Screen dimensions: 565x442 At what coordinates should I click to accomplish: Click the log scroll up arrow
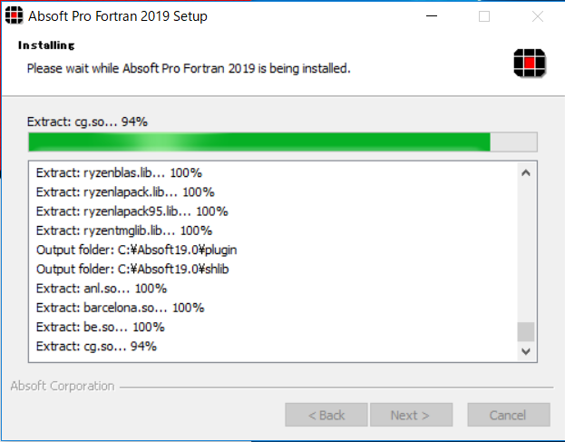pyautogui.click(x=526, y=173)
